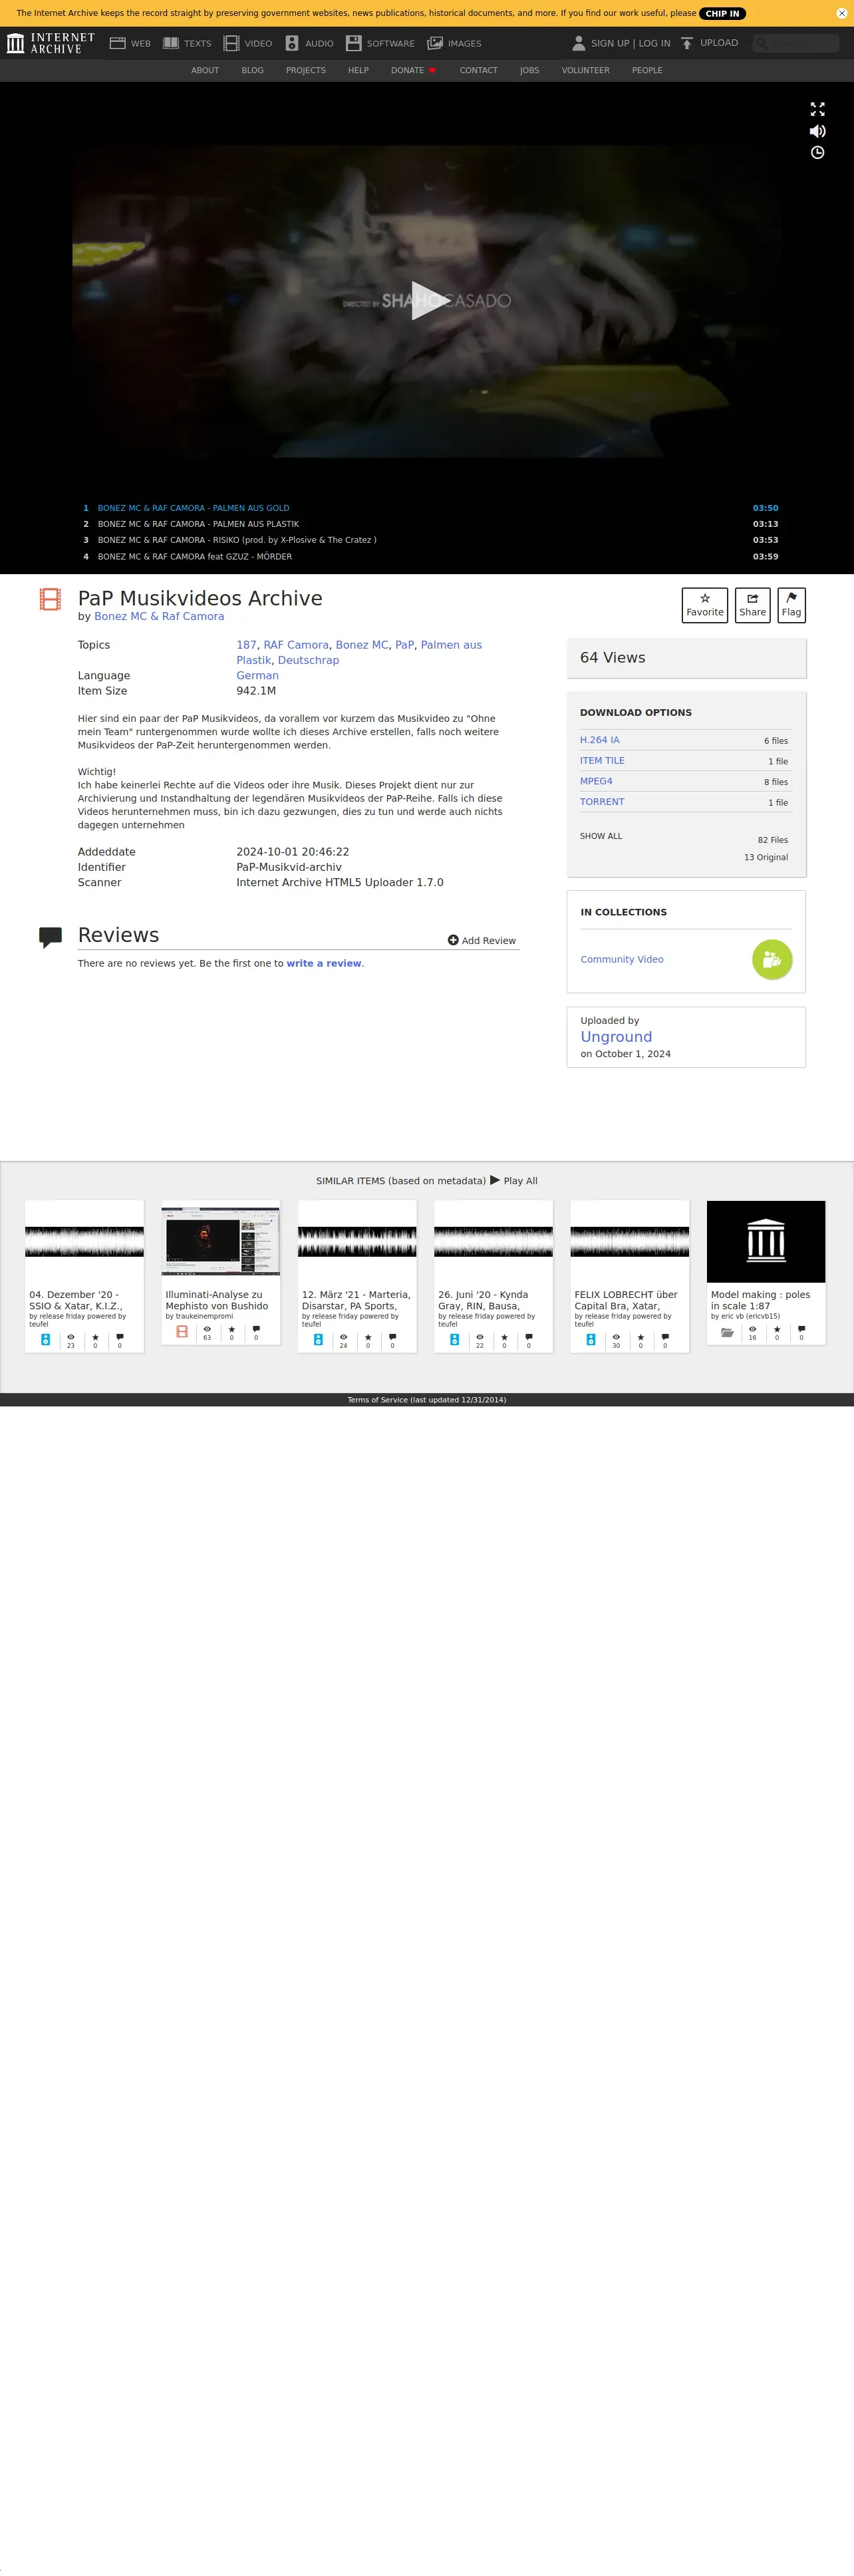This screenshot has height=2576, width=854.
Task: Download ITEM TILE file
Action: tap(602, 761)
